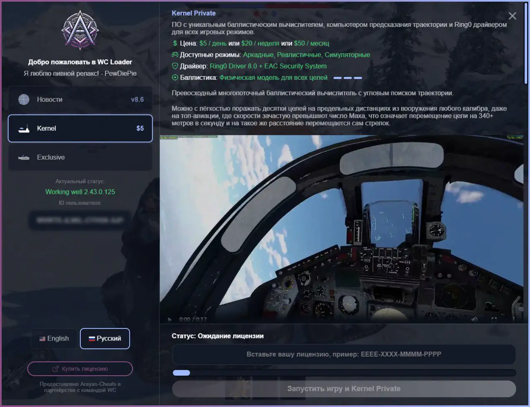The image size is (530, 407).
Task: Click the gamepad icon beside Доступные режимы
Action: (x=175, y=55)
